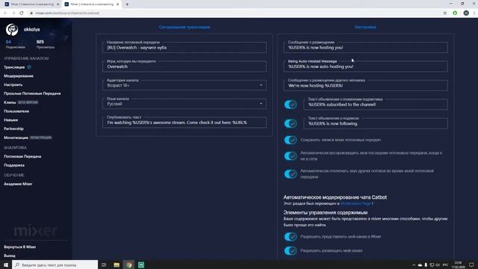Close the first Mixer browser tab

(58, 4)
